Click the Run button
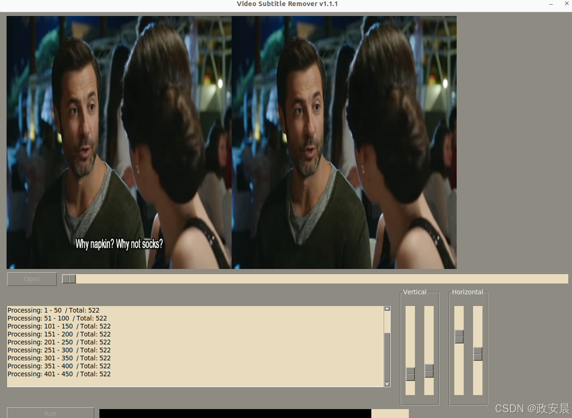The image size is (572, 418). (50, 413)
